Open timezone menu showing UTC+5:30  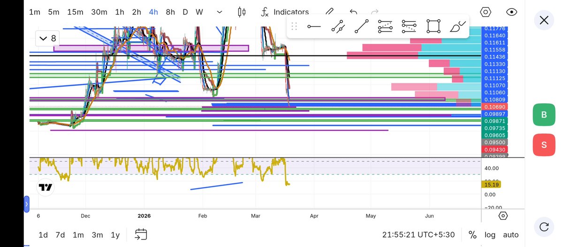pyautogui.click(x=418, y=235)
